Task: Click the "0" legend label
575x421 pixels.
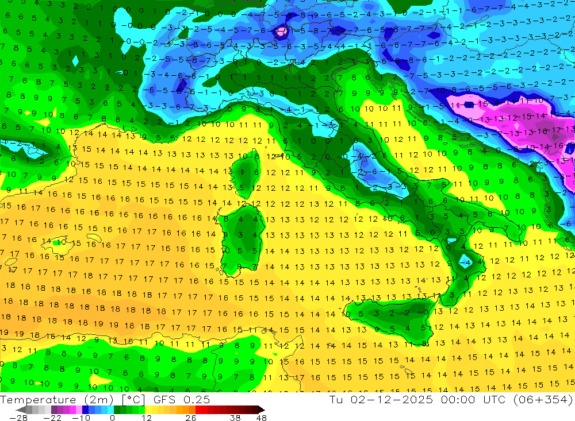Action: (112, 418)
